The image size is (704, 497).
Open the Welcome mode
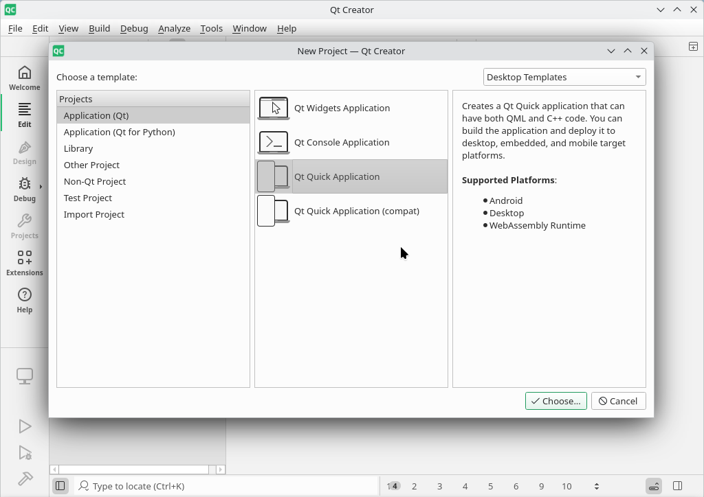(24, 78)
